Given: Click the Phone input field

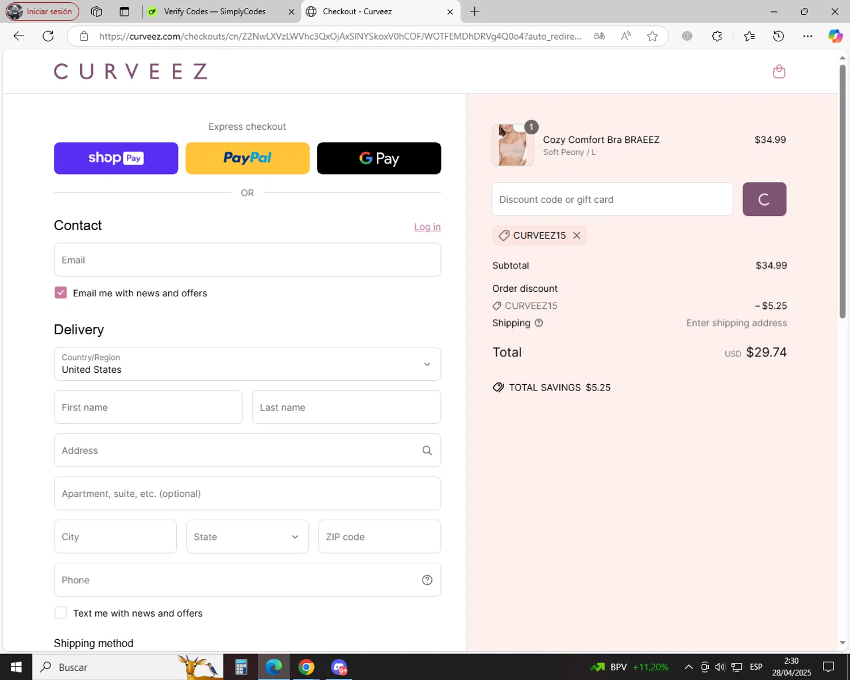Looking at the screenshot, I should [247, 580].
